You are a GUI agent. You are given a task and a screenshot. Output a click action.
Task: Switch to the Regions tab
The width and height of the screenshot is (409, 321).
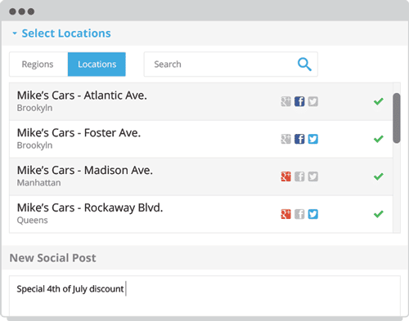pos(38,65)
